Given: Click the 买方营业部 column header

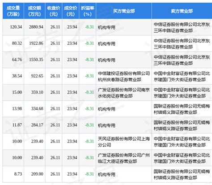Looking at the screenshot, I should pos(124,11).
